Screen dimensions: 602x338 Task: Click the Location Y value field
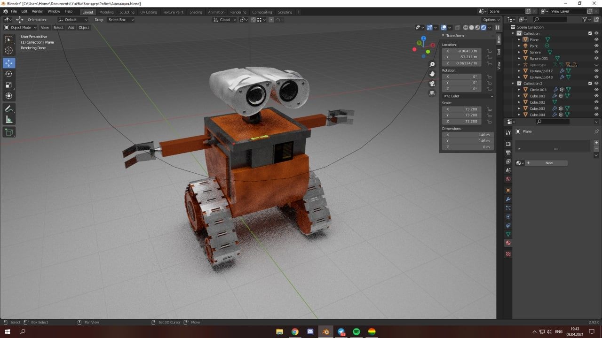[461, 57]
